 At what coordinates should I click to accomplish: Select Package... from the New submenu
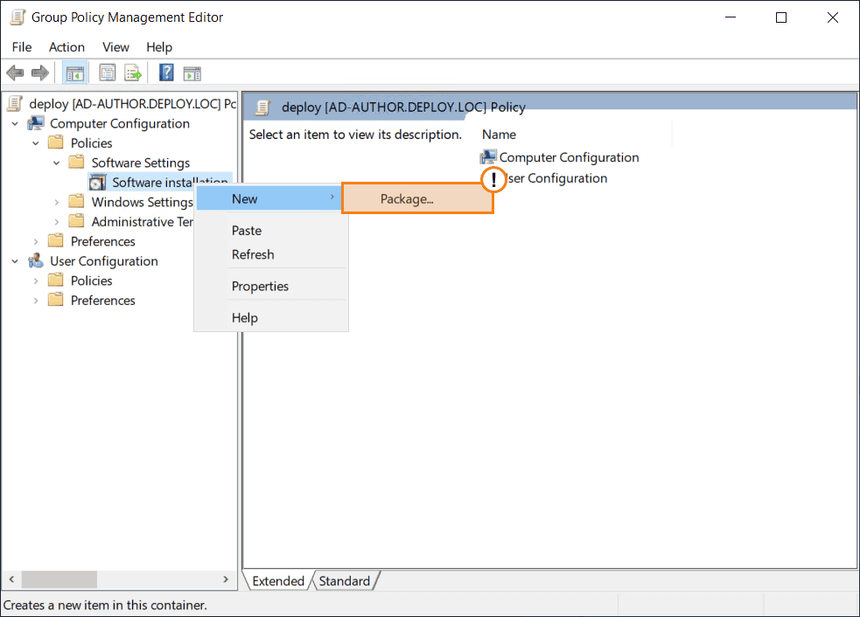[x=417, y=198]
